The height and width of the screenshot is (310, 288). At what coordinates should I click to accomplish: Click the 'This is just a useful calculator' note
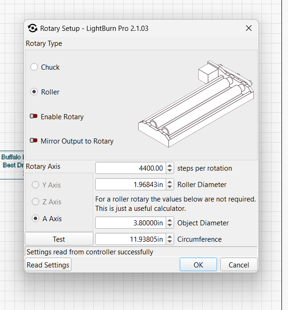tap(140, 209)
